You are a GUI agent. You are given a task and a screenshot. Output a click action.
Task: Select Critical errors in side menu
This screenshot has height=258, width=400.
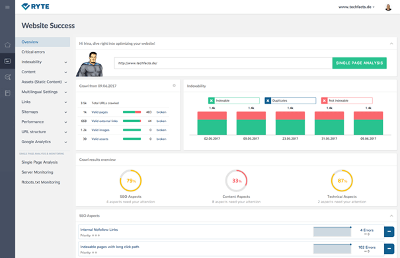coord(33,52)
